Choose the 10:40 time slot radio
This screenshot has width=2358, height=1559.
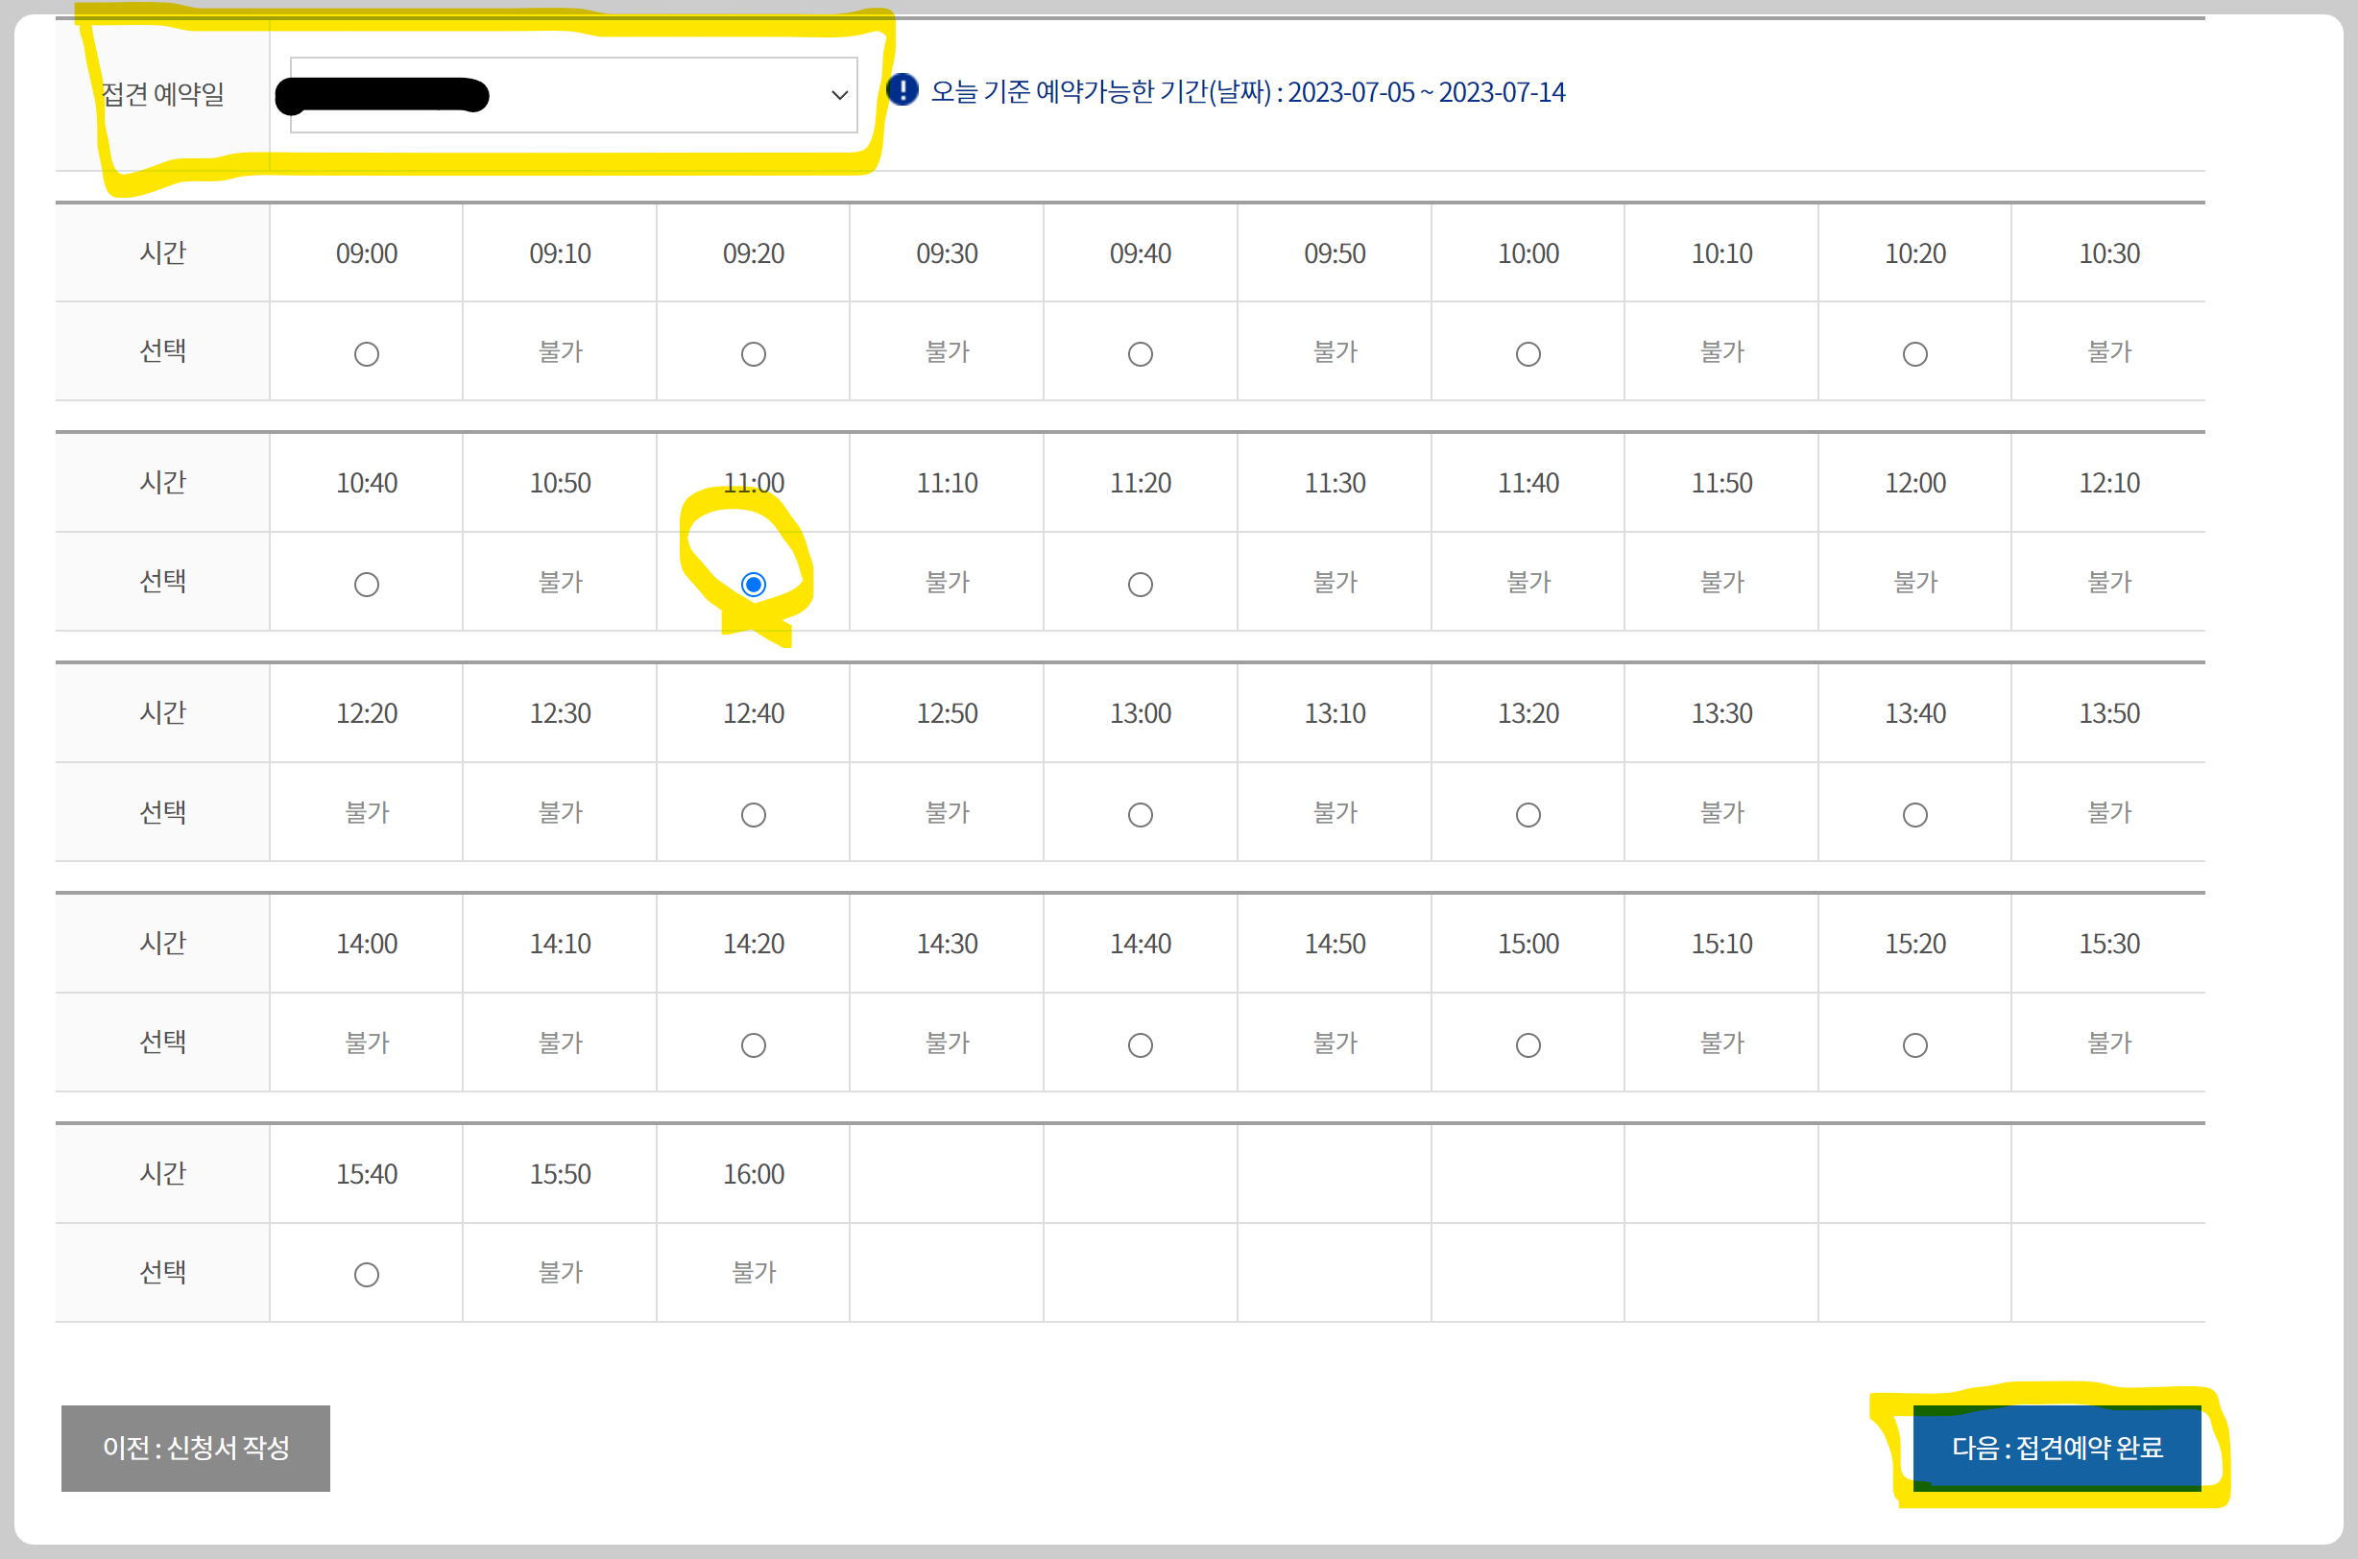pos(366,584)
